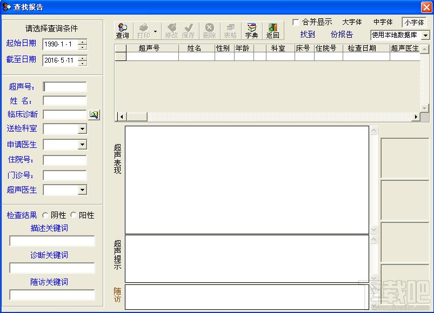Focus the 超声号 input field

65,87
